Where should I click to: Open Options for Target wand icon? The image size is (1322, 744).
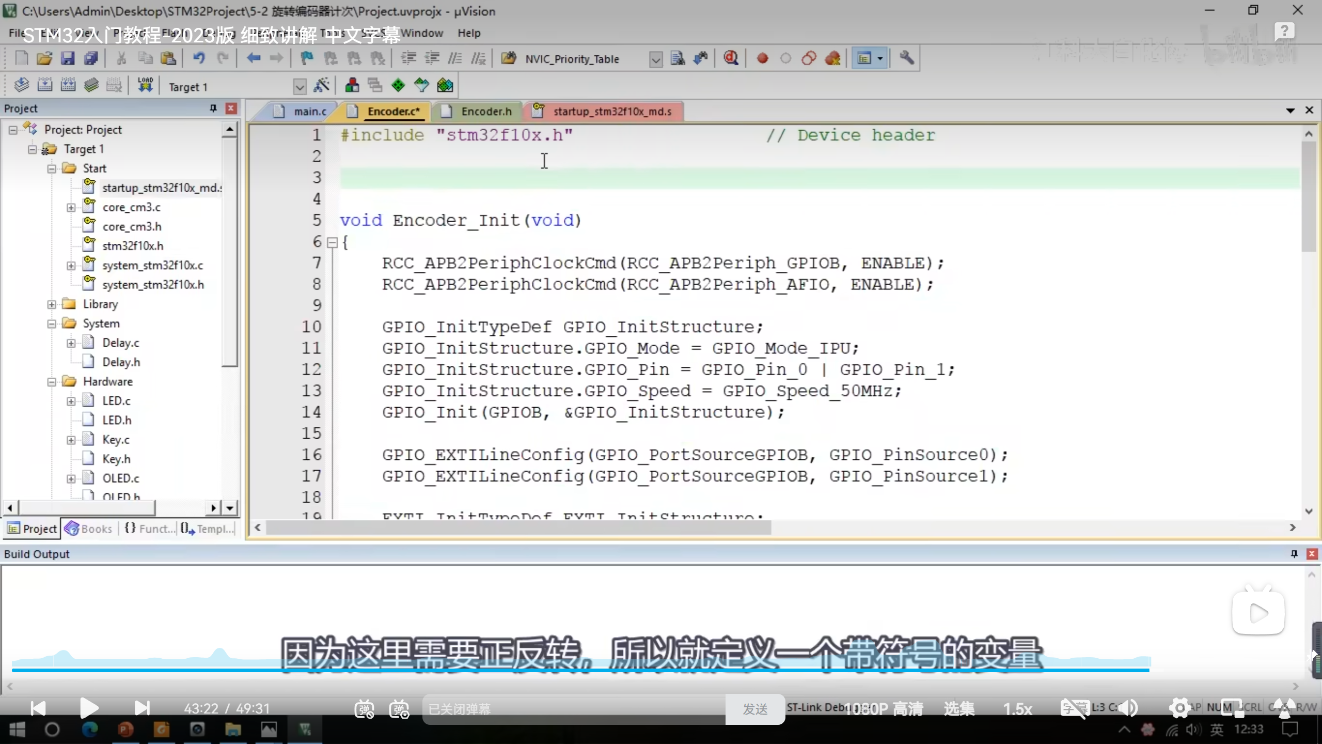pyautogui.click(x=321, y=86)
